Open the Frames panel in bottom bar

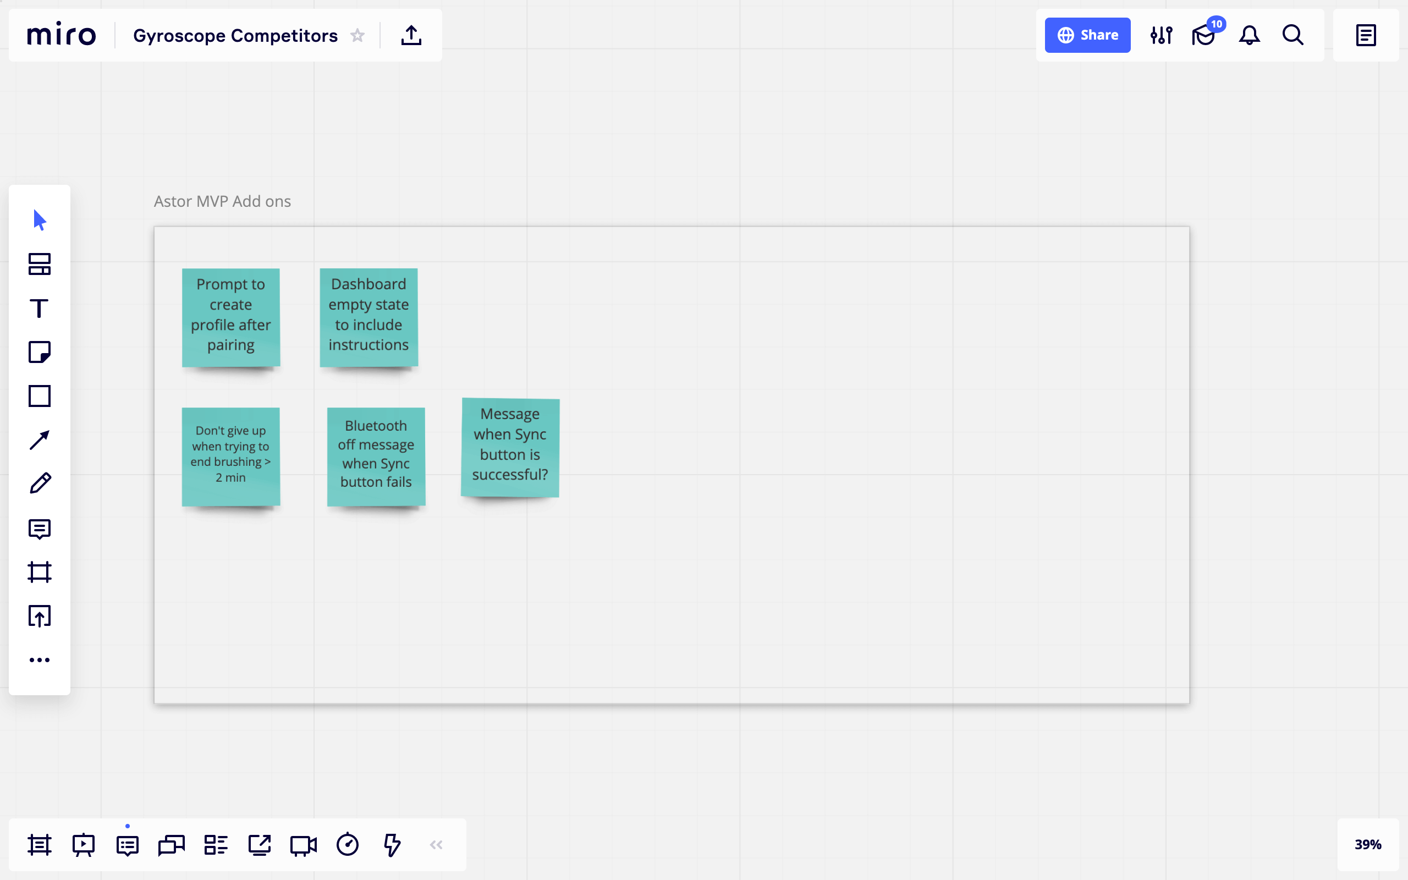[40, 844]
